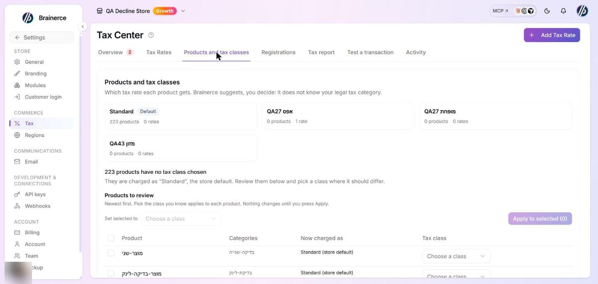
Task: Click the Brainerce logo icon
Action: click(28, 18)
